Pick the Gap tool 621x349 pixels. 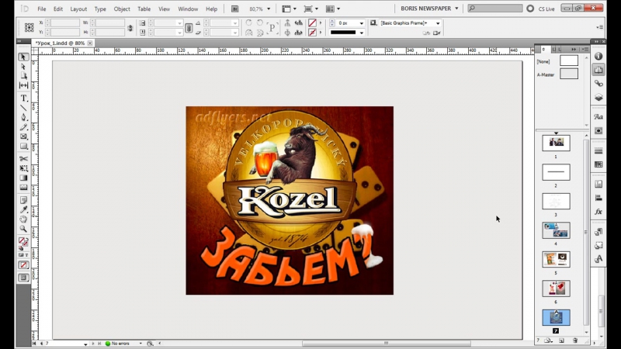click(x=23, y=85)
